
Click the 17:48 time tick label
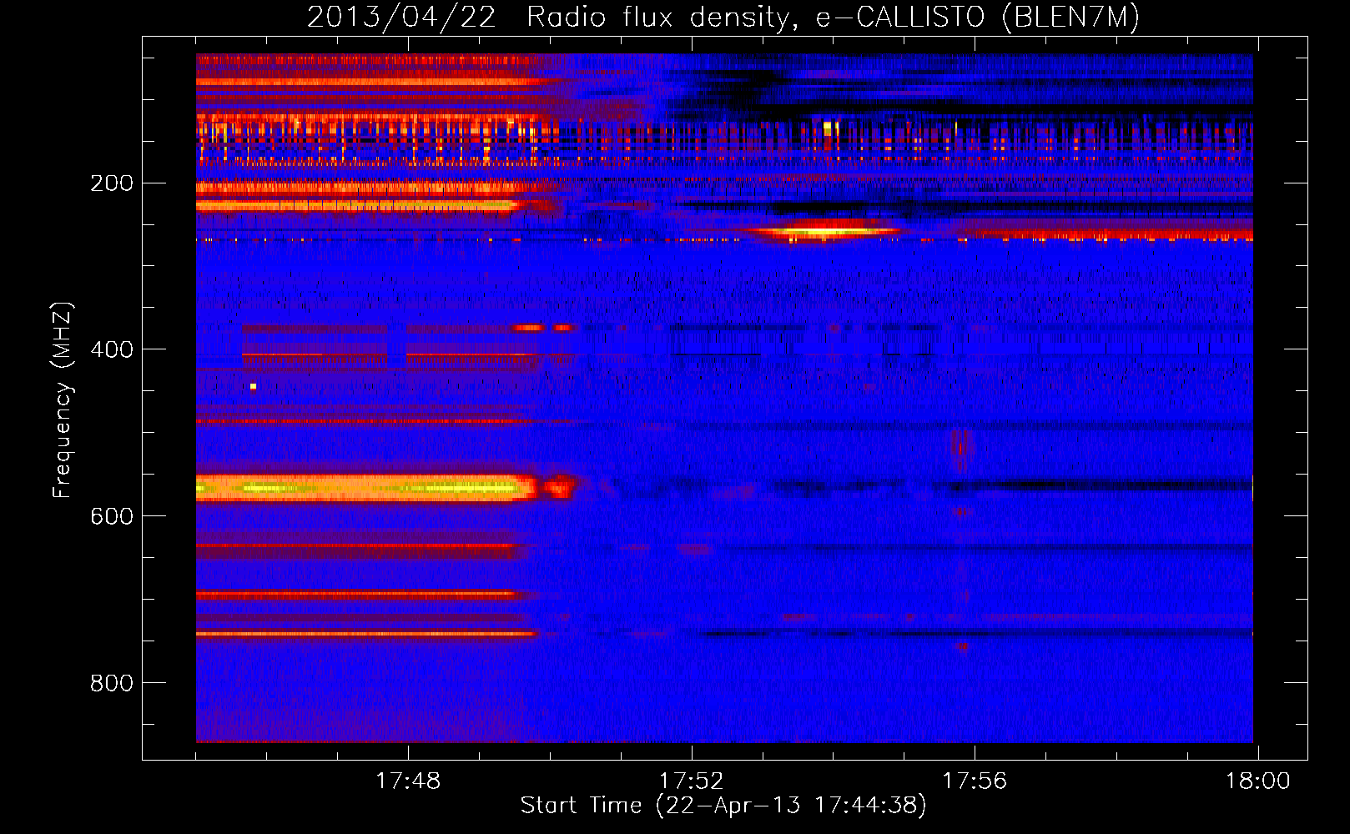(408, 781)
